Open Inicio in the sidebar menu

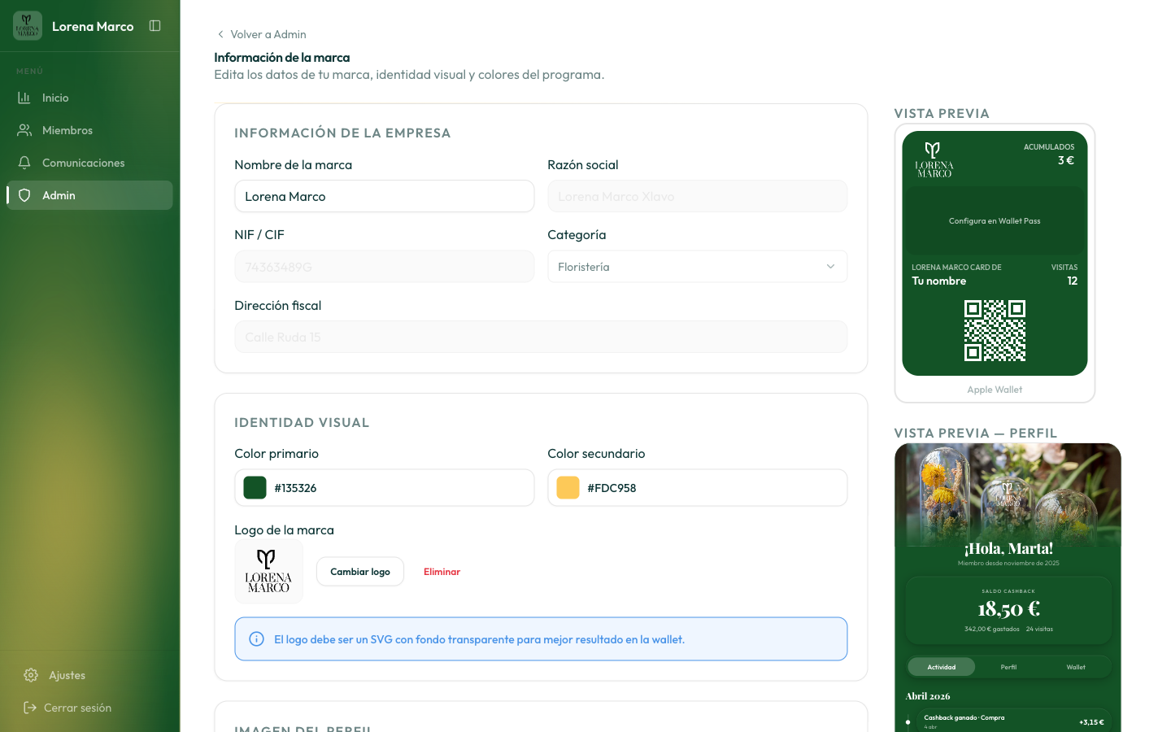pos(89,98)
